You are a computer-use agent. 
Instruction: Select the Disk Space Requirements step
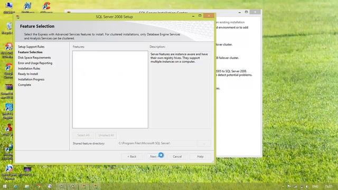click(x=34, y=58)
